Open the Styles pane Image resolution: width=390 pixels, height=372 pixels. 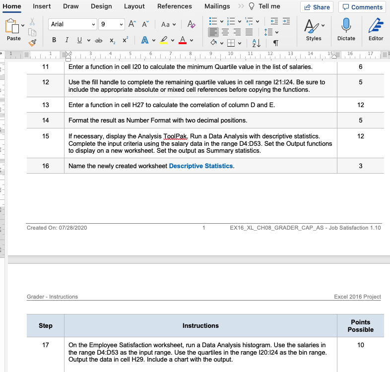314,30
